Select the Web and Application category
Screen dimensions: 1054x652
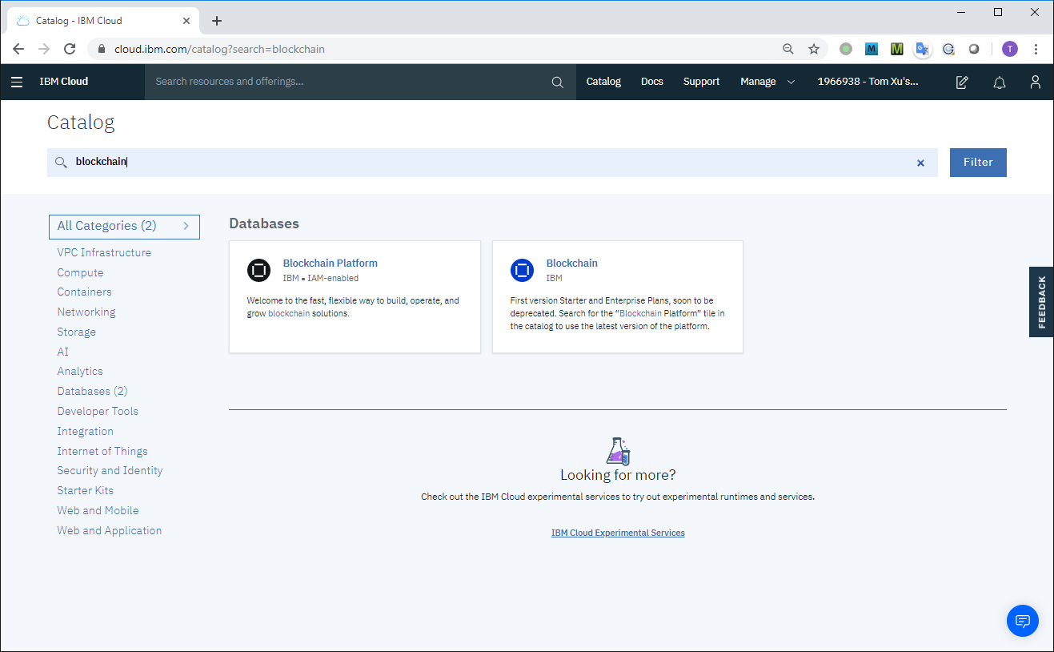[110, 530]
